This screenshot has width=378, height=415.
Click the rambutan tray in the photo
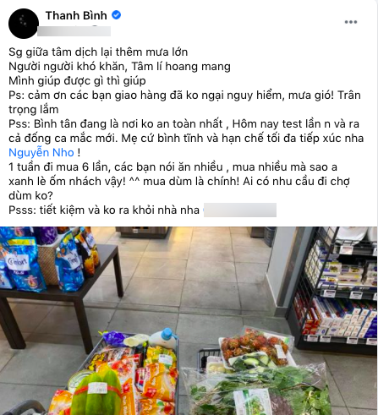(x=255, y=347)
